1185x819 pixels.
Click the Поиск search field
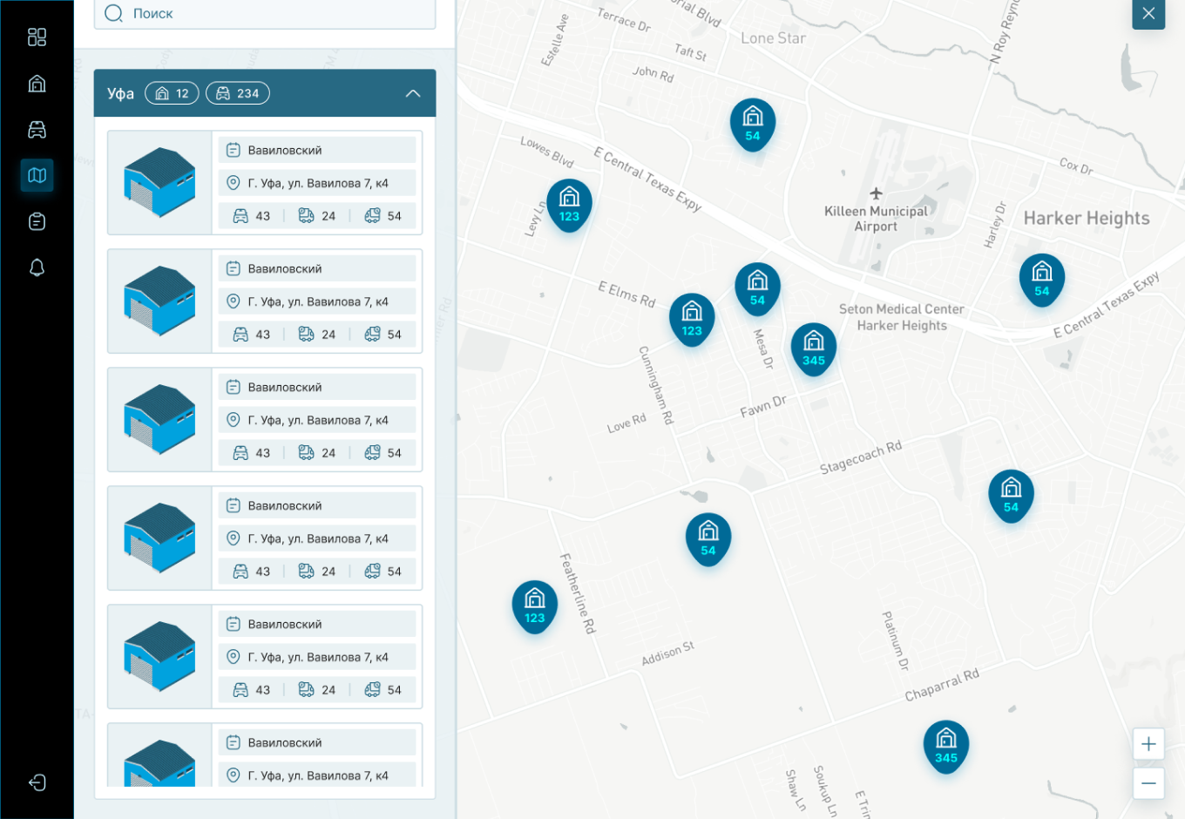pyautogui.click(x=265, y=14)
